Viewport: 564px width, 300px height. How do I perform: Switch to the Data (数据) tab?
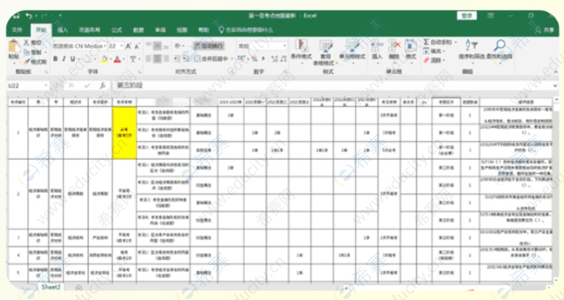point(139,30)
